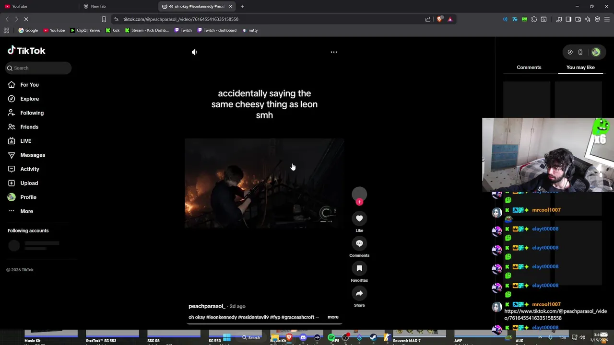Open the media control music note icon

coord(559,19)
